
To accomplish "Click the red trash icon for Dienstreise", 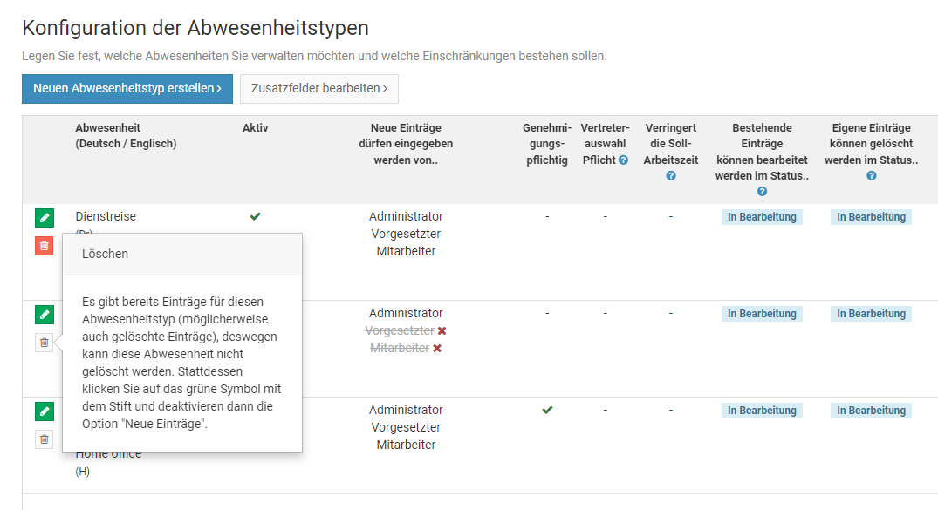I will (x=45, y=246).
